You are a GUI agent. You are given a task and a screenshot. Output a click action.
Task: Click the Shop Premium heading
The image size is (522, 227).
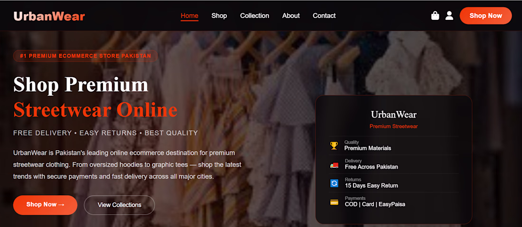(x=81, y=84)
